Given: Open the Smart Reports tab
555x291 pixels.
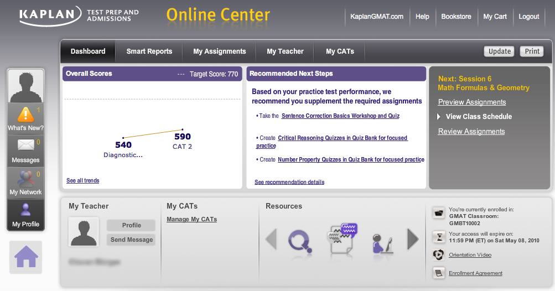Looking at the screenshot, I should pyautogui.click(x=149, y=51).
